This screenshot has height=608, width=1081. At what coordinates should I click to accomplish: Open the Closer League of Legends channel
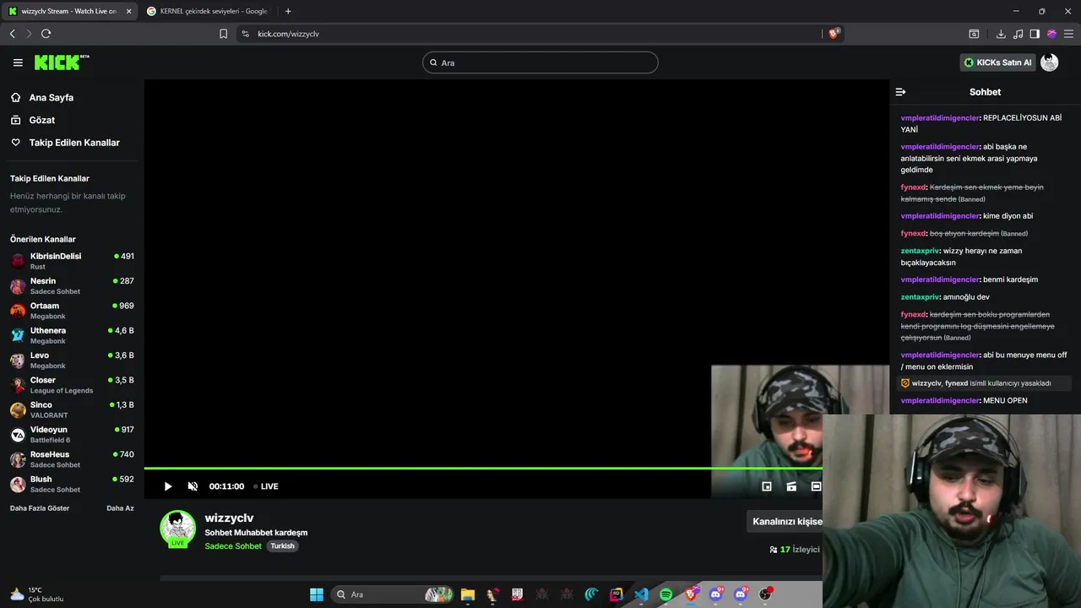(x=72, y=385)
